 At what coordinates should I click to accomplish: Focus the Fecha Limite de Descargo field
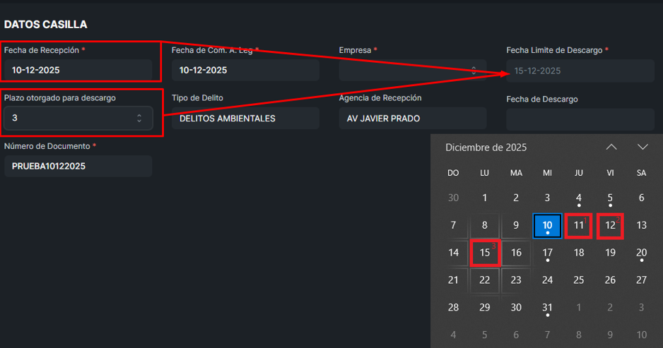[x=580, y=71]
